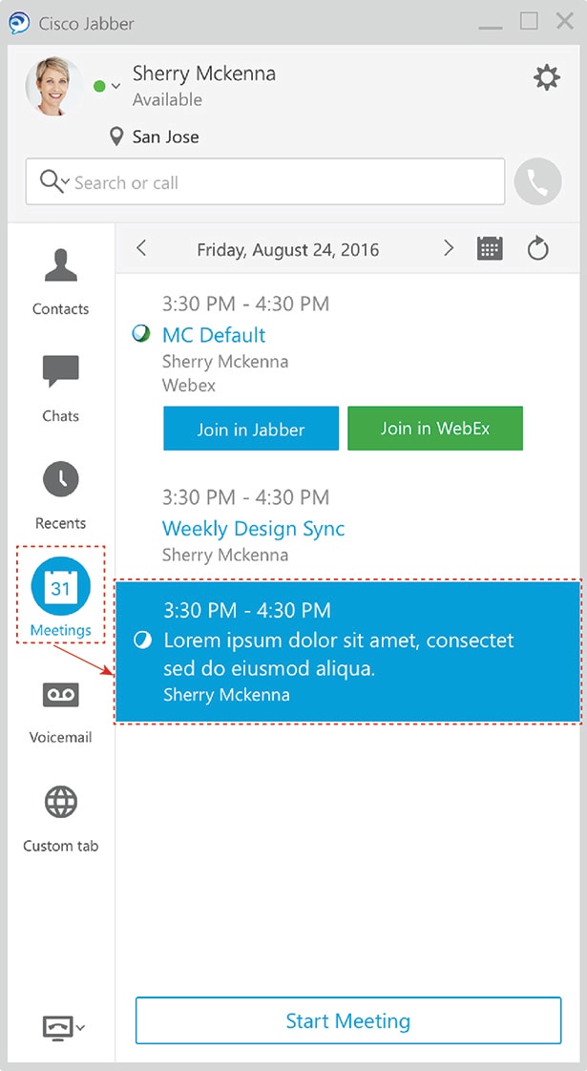Refresh the meetings list
The image size is (587, 1071).
537,248
